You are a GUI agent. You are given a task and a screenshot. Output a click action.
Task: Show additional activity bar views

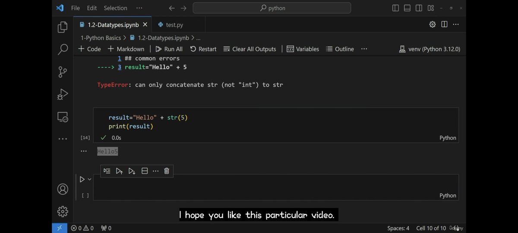click(x=63, y=139)
